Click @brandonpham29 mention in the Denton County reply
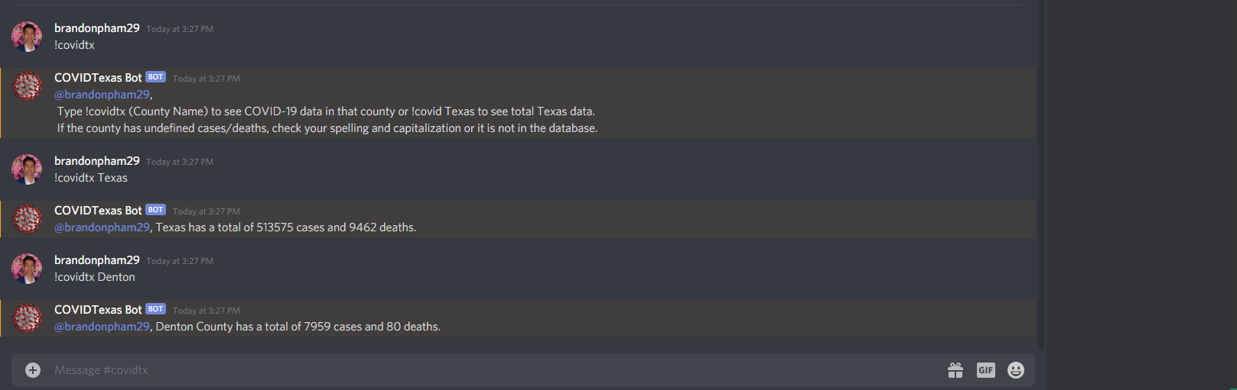Image resolution: width=1237 pixels, height=390 pixels. point(103,327)
